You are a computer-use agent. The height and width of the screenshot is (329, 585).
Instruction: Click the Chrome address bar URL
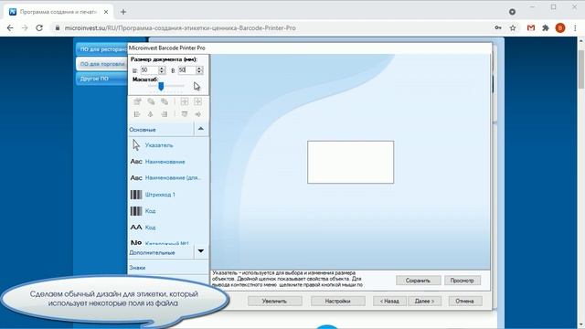coord(180,28)
